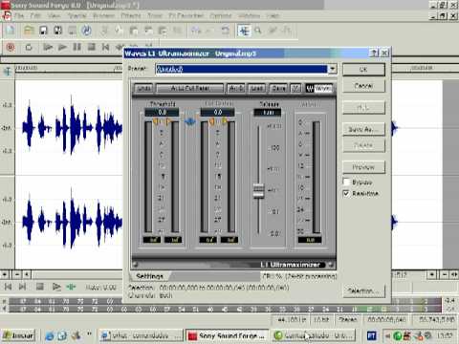459x344 pixels.
Task: Toggle Loop Playback in transport toolbar
Action: coord(29,48)
